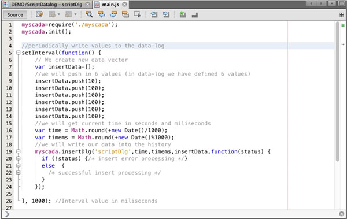Click the Last Edit location icon
Image resolution: width=347 pixels, height=219 pixels.
39,14
